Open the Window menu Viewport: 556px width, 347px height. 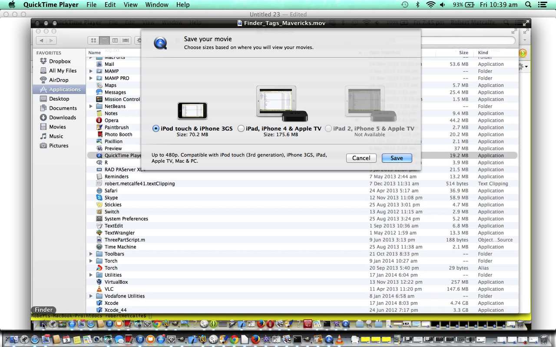(156, 5)
